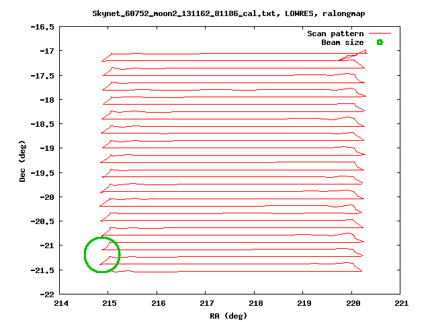Click the y-axis tick label -16.5

point(42,27)
